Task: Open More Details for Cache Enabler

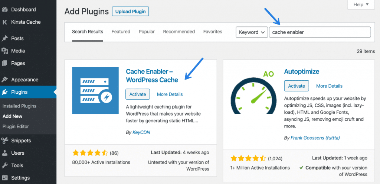Action: (x=170, y=94)
